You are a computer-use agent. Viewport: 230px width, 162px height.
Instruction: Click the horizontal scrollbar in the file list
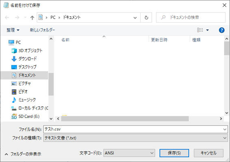pos(125,119)
